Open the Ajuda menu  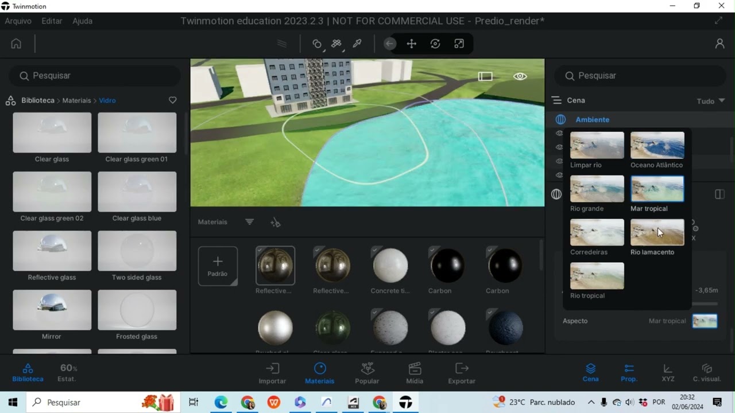click(x=83, y=21)
